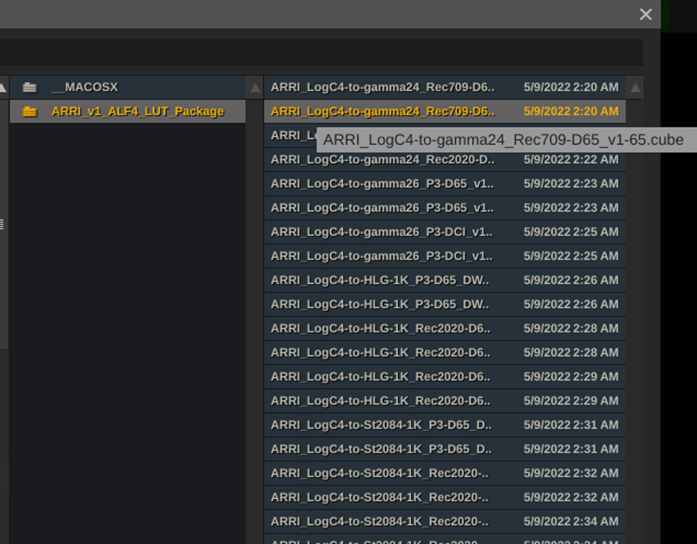Click the file list scroll-up arrow
This screenshot has width=697, height=544.
tap(635, 88)
